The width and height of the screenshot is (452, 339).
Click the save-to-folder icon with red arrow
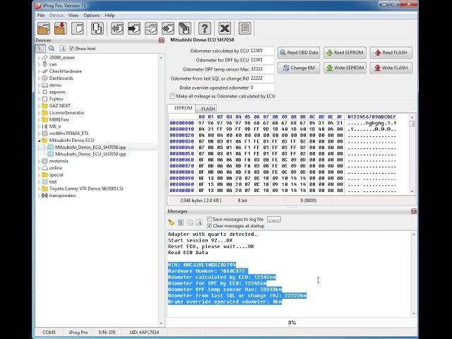(x=61, y=28)
